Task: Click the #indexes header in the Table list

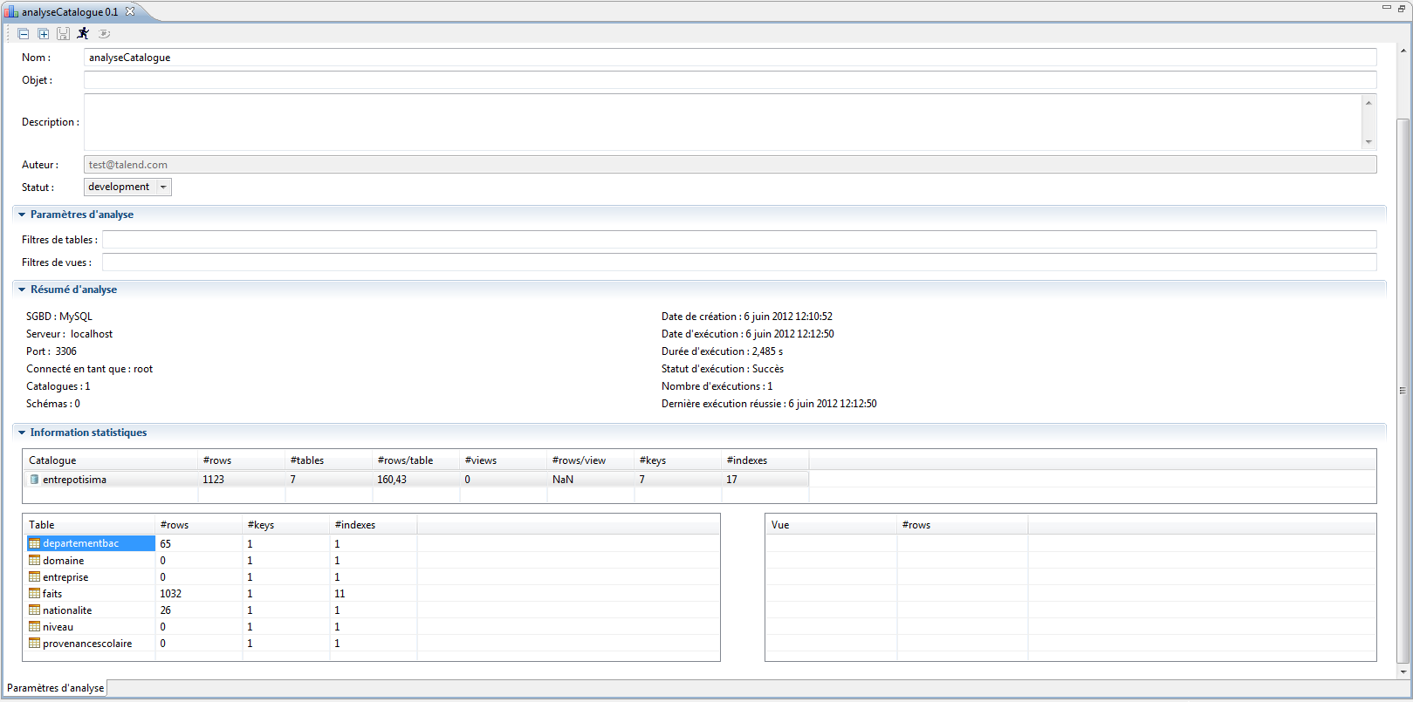Action: point(355,525)
